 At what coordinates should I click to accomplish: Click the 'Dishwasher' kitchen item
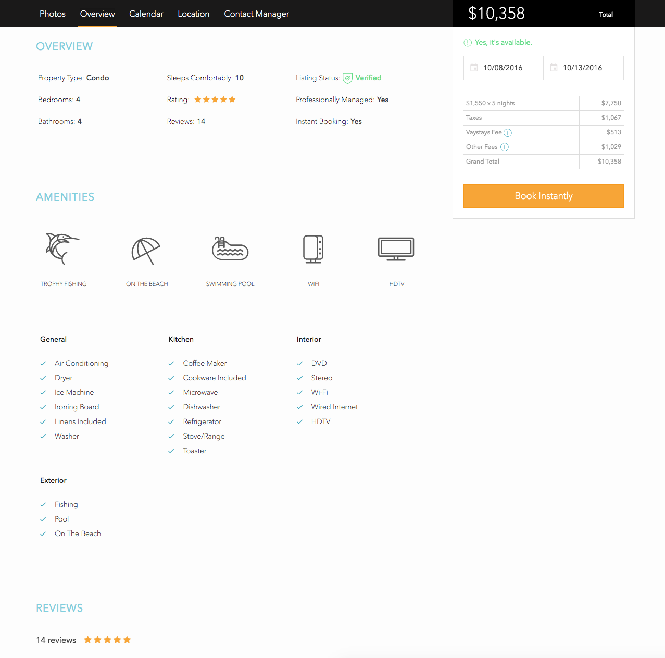pyautogui.click(x=202, y=407)
